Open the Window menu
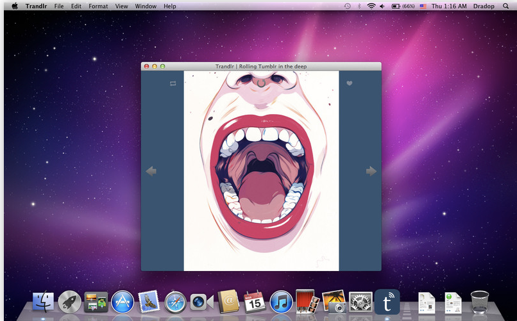Screen dimensions: 517x321 146,6
